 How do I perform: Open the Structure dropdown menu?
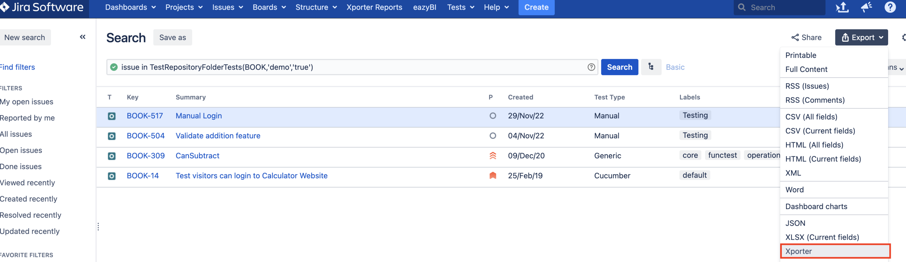(x=316, y=7)
